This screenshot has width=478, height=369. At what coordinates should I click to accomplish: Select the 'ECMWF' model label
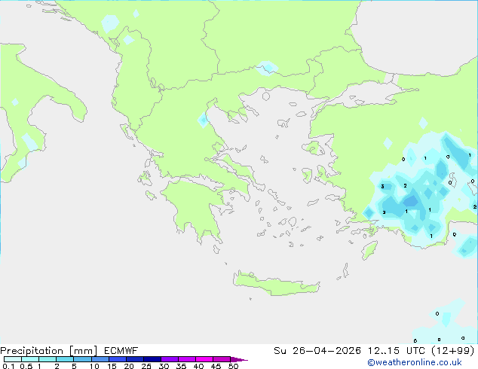[x=121, y=351]
